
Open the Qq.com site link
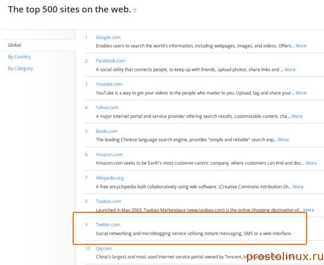pyautogui.click(x=103, y=248)
